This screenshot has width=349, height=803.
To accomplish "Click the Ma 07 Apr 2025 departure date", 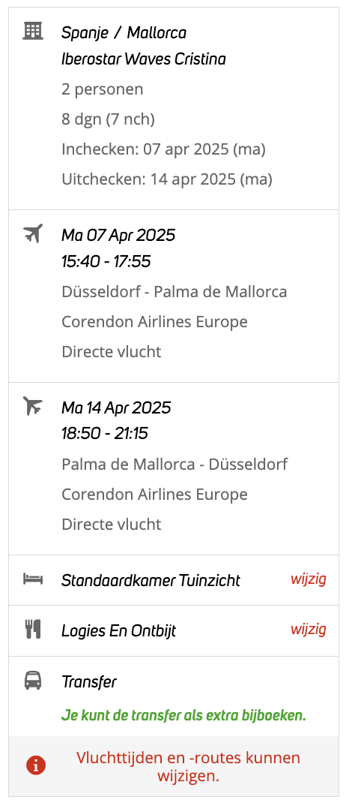I will (118, 235).
